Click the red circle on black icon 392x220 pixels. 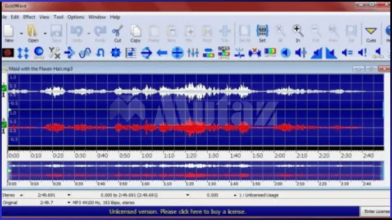(8, 53)
